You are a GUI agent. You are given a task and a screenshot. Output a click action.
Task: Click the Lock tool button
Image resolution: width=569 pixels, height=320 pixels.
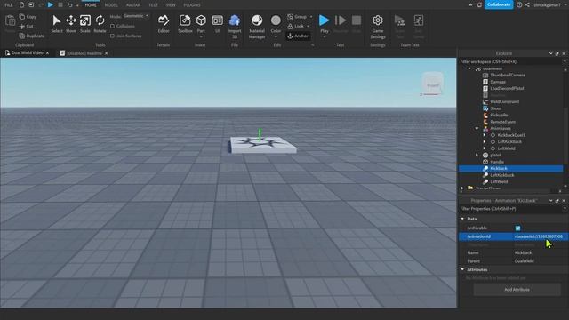[296, 26]
